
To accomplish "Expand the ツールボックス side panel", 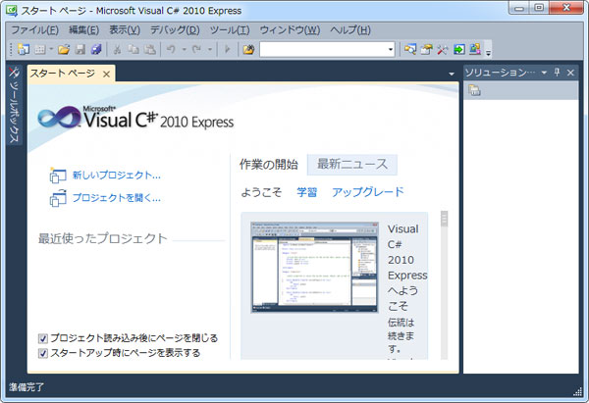I will tap(14, 105).
